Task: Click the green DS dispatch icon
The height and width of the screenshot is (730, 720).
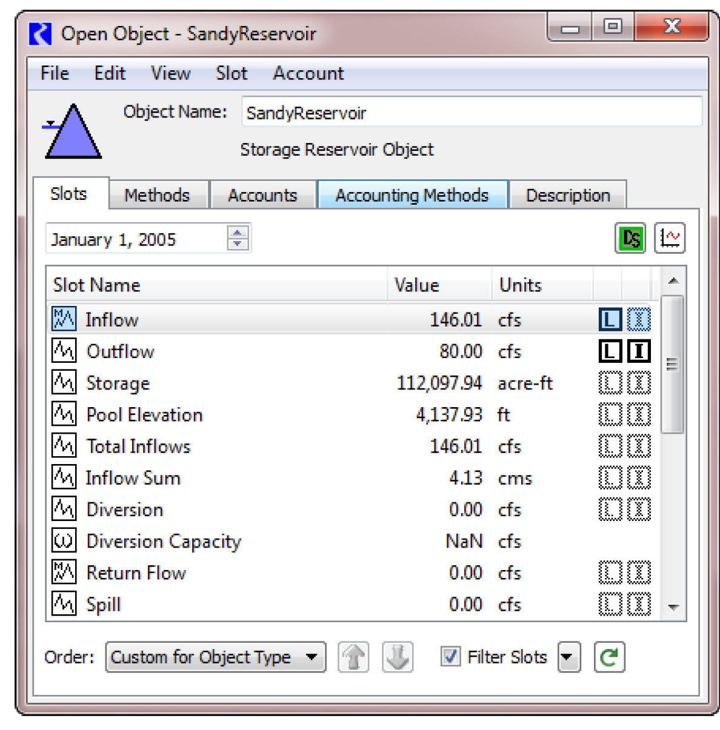Action: [x=630, y=238]
